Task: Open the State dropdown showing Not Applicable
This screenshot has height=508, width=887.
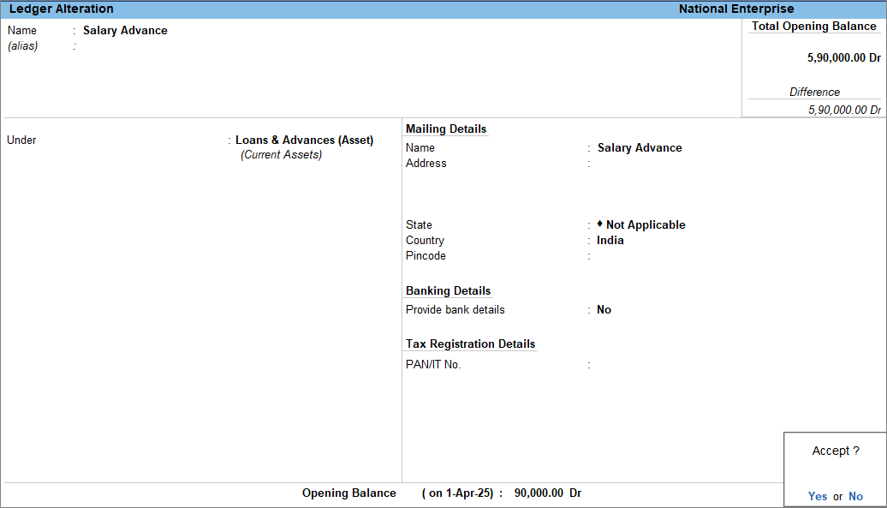Action: pos(645,225)
